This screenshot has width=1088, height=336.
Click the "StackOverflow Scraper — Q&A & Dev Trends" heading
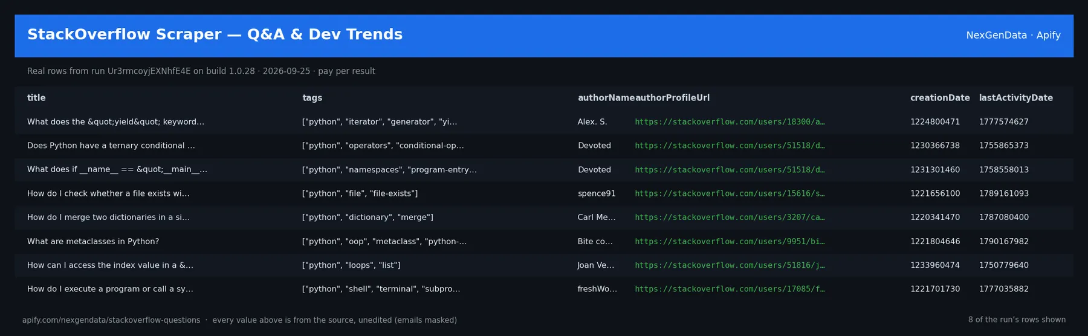(215, 34)
